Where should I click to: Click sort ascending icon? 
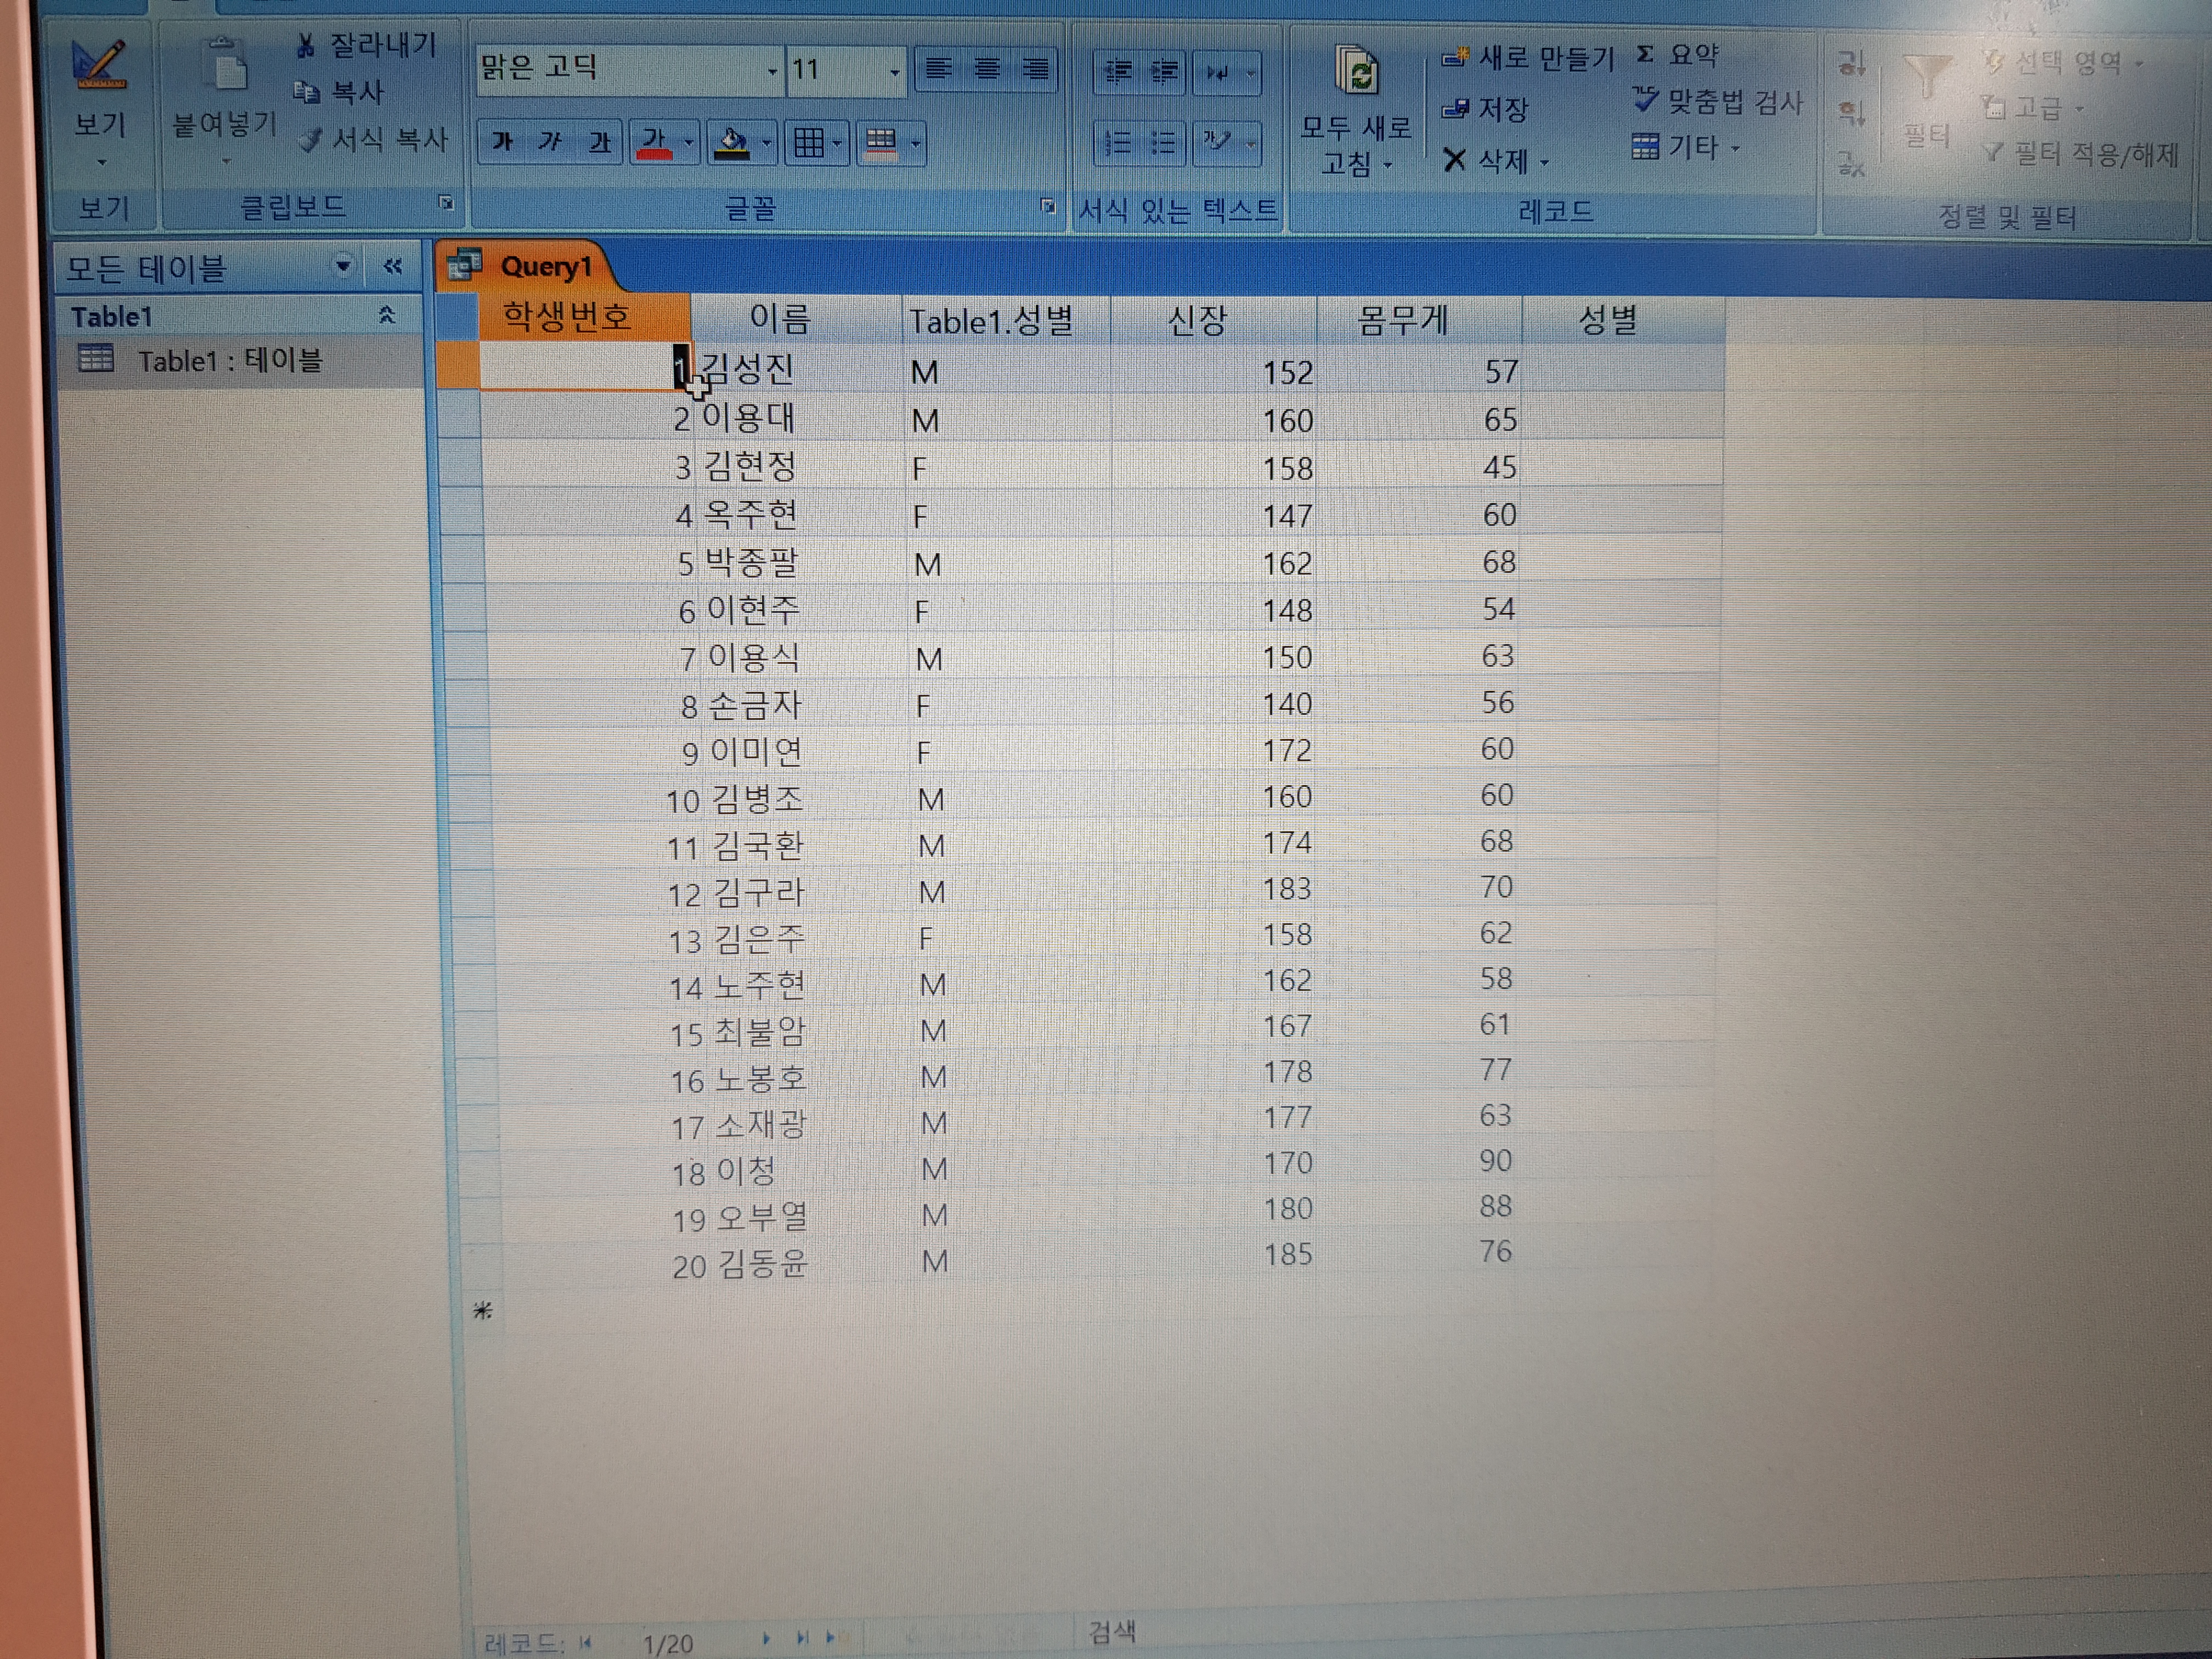click(x=1851, y=64)
